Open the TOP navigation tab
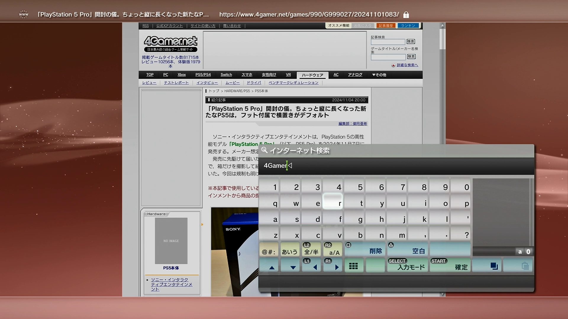Image resolution: width=568 pixels, height=319 pixels. [x=150, y=75]
